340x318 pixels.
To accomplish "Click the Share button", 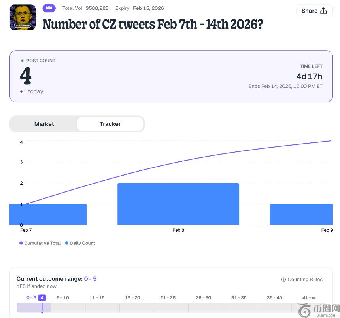I will (314, 11).
